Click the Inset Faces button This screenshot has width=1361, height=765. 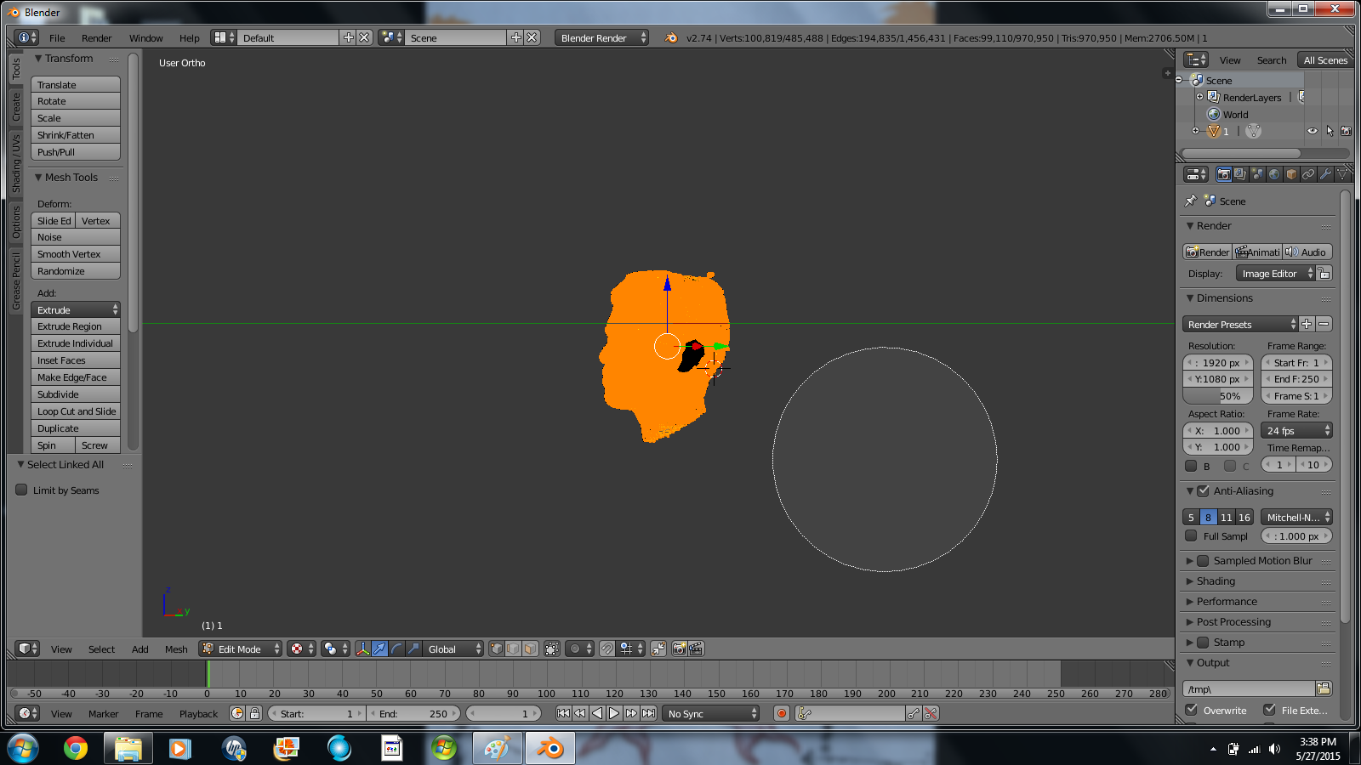76,360
